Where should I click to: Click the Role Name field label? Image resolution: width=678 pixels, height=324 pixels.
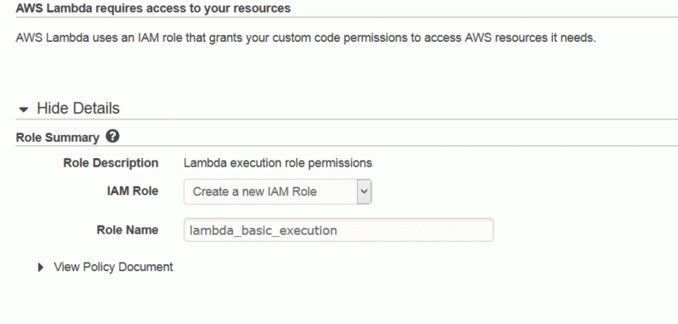(x=128, y=230)
